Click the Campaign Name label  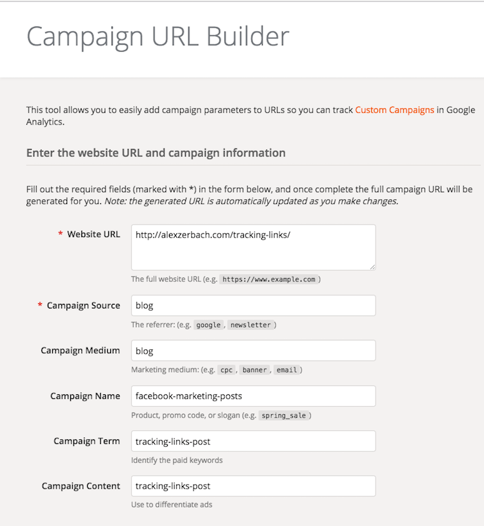(85, 396)
